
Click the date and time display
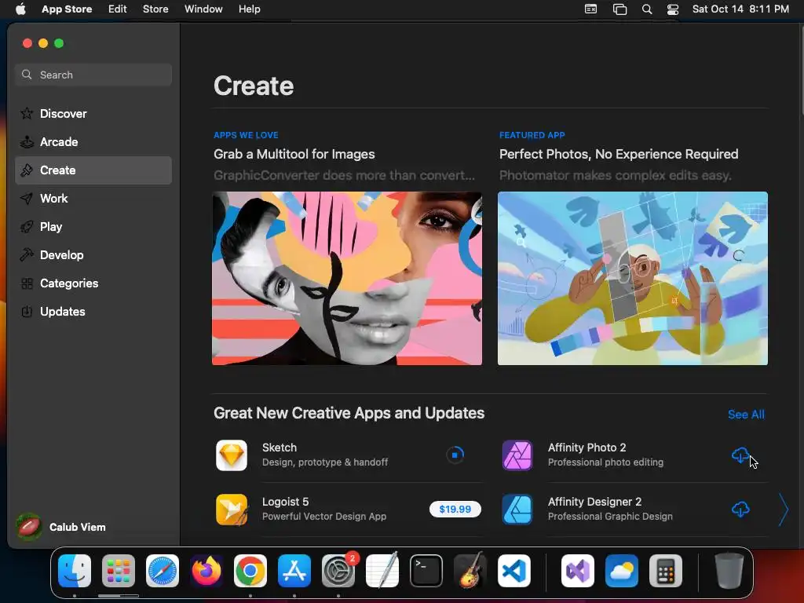(740, 9)
